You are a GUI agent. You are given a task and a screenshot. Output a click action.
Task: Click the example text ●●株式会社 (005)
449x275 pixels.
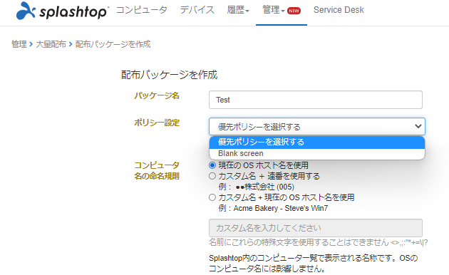coord(265,187)
